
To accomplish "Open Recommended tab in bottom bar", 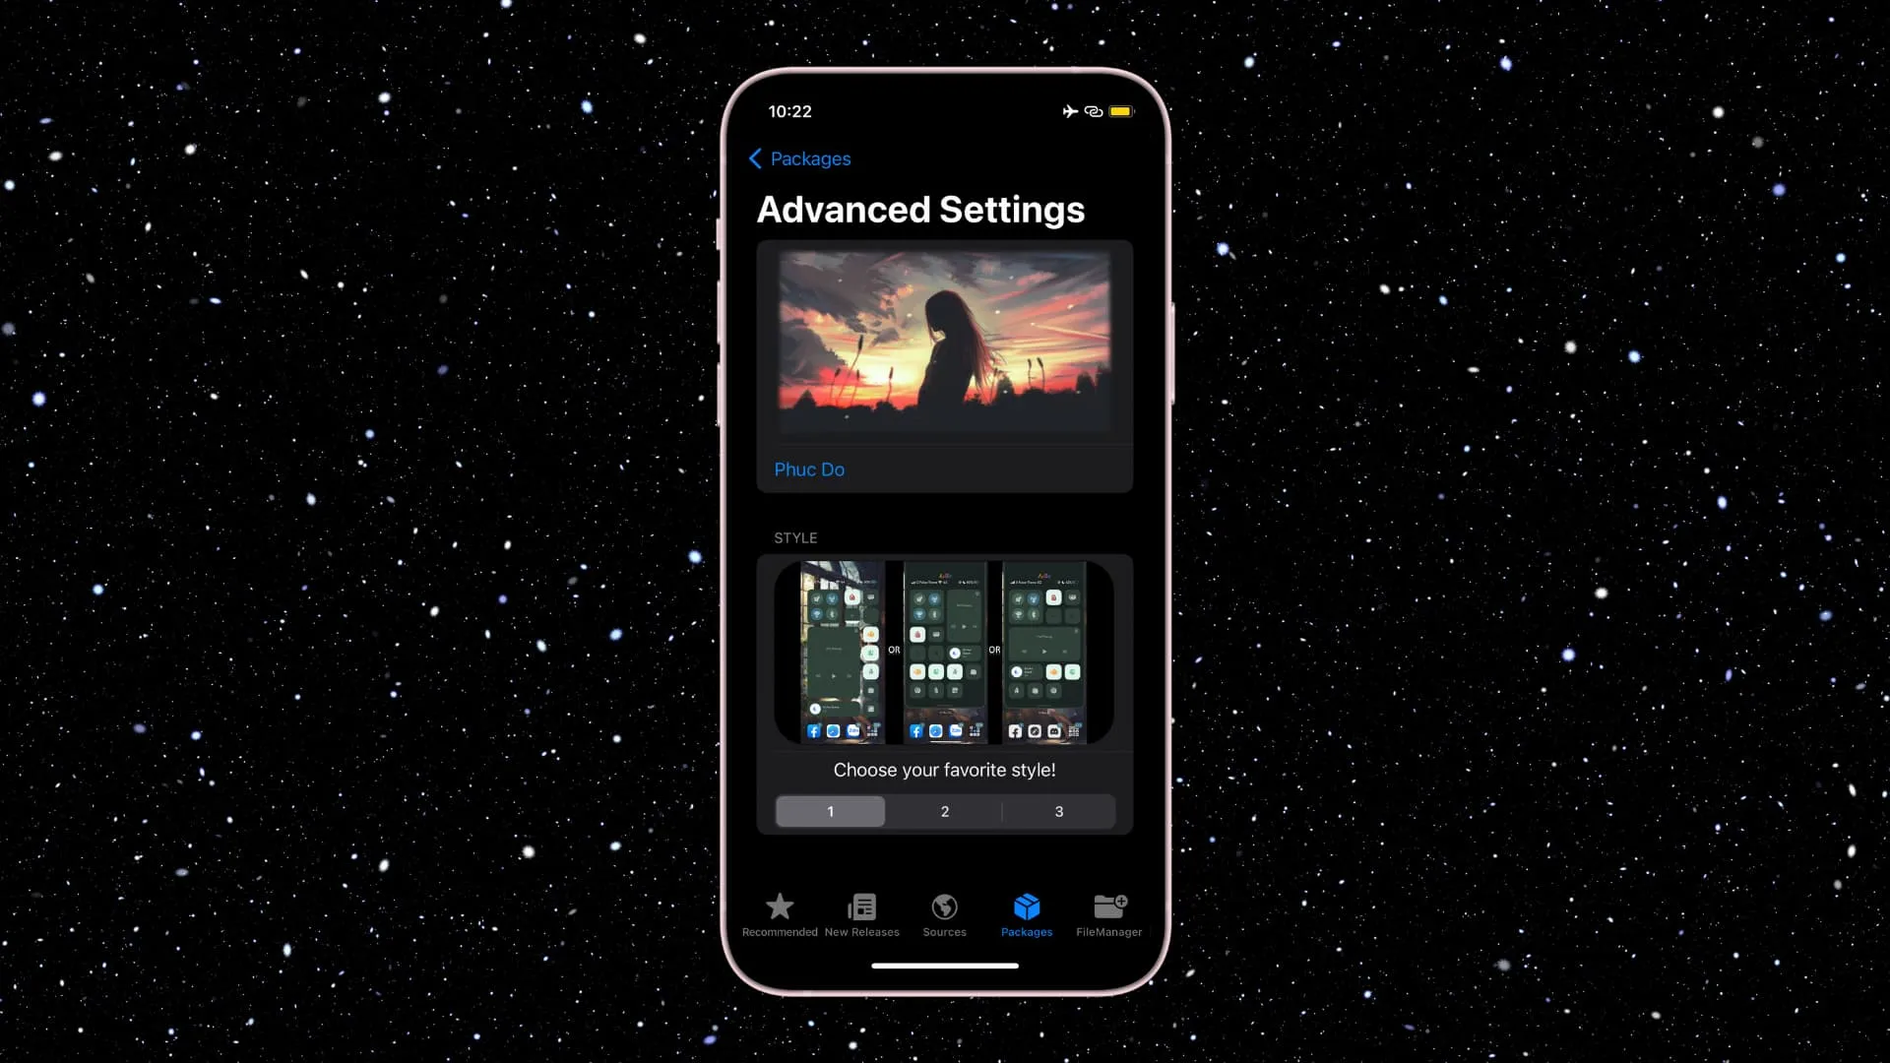I will click(779, 912).
